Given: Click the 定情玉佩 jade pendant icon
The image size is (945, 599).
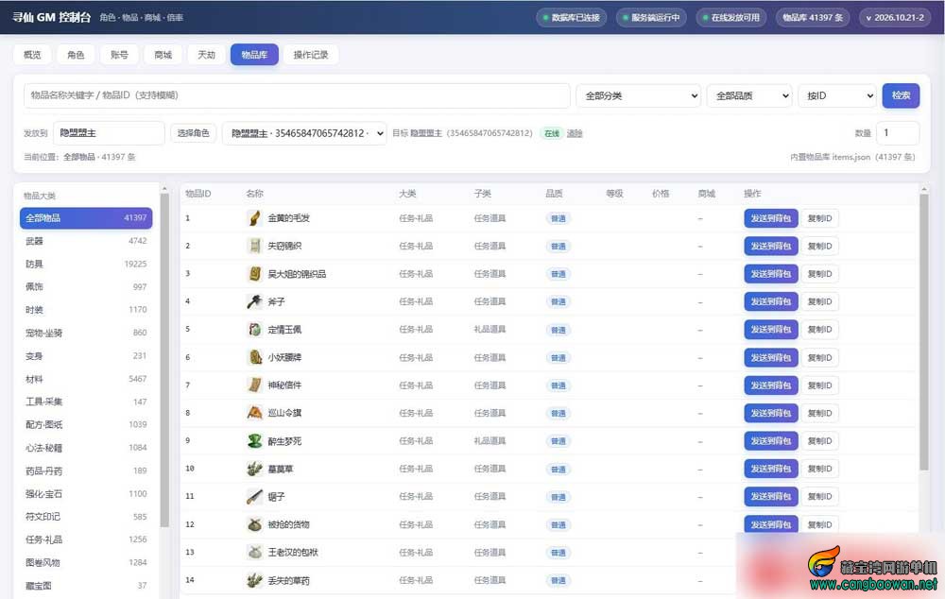Looking at the screenshot, I should 255,330.
